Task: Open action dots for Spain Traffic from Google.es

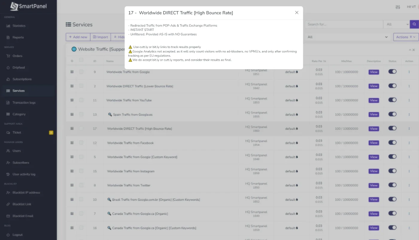Action: click(409, 114)
